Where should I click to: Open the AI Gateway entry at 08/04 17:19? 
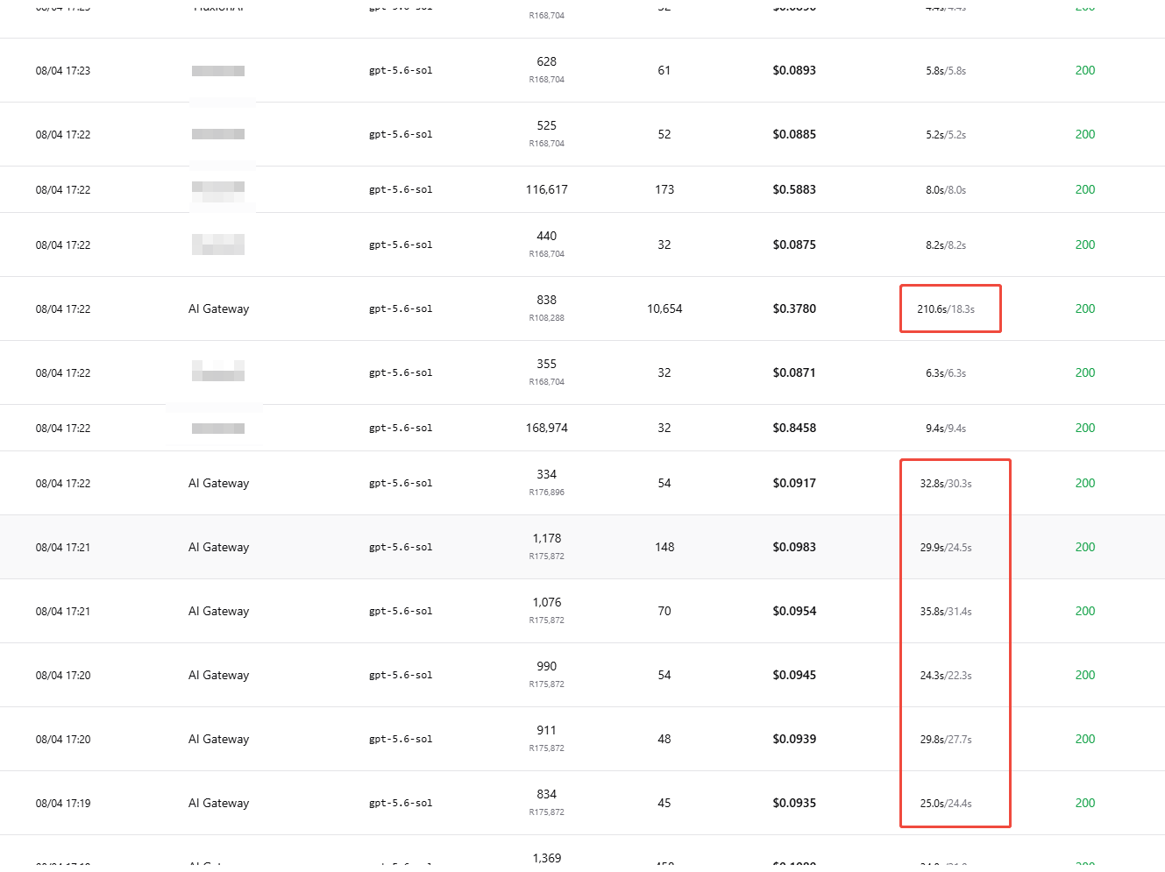click(x=218, y=803)
